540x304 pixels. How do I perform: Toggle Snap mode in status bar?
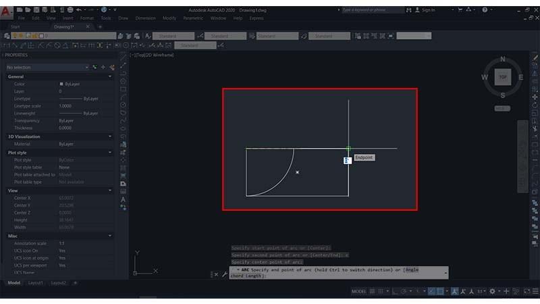click(x=381, y=291)
